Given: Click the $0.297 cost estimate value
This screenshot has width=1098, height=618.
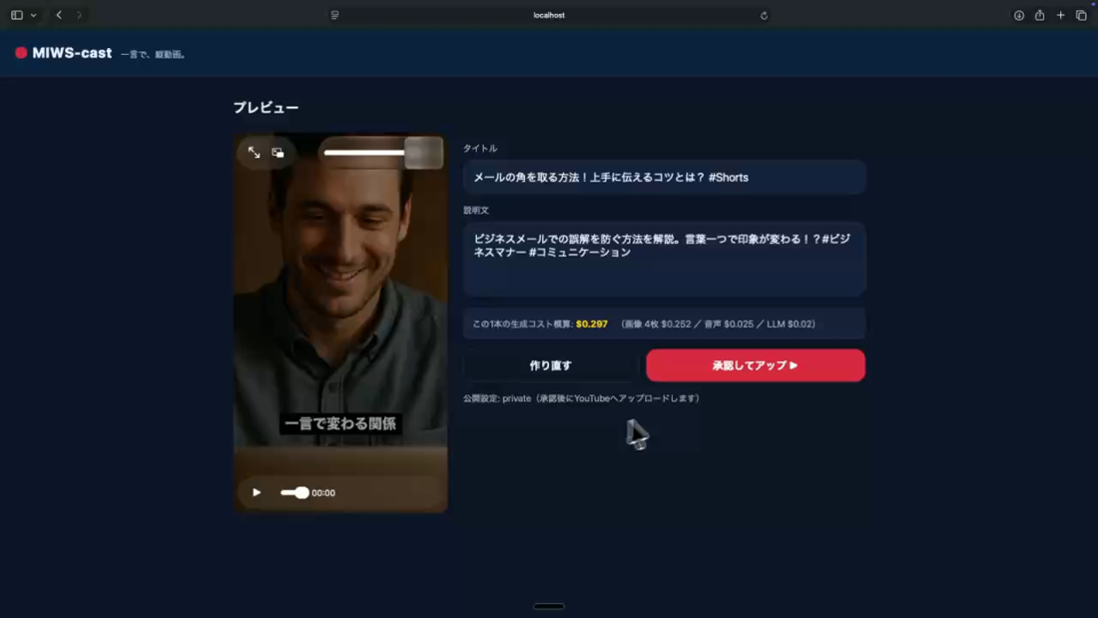Looking at the screenshot, I should 592,323.
